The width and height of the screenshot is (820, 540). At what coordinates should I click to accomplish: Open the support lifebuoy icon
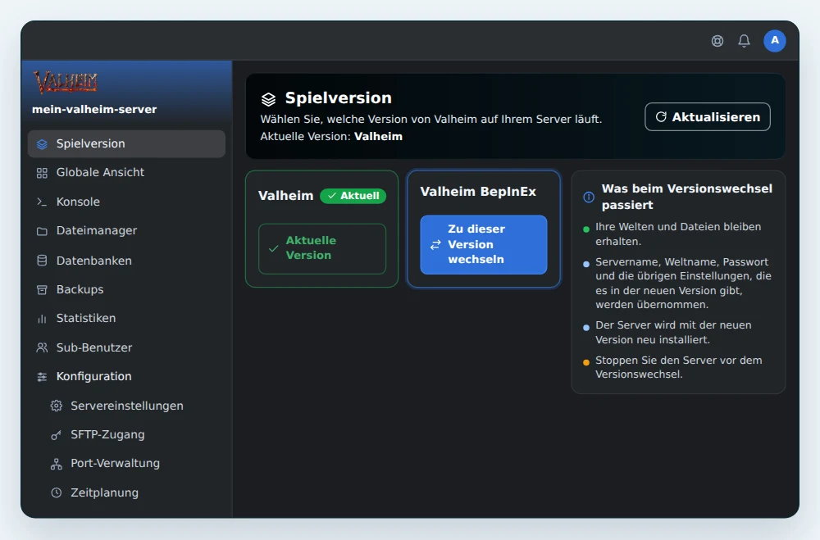click(717, 41)
